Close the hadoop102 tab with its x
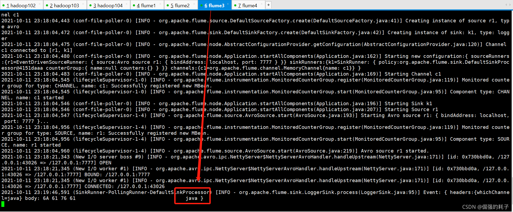This screenshot has height=212, width=513. point(39,4)
